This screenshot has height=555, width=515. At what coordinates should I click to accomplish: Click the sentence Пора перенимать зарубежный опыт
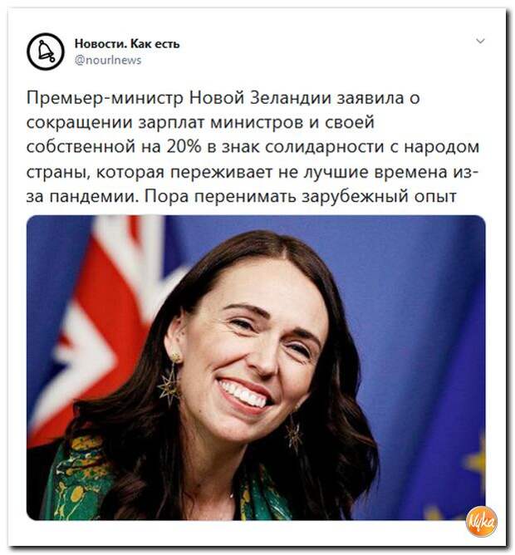tap(301, 196)
